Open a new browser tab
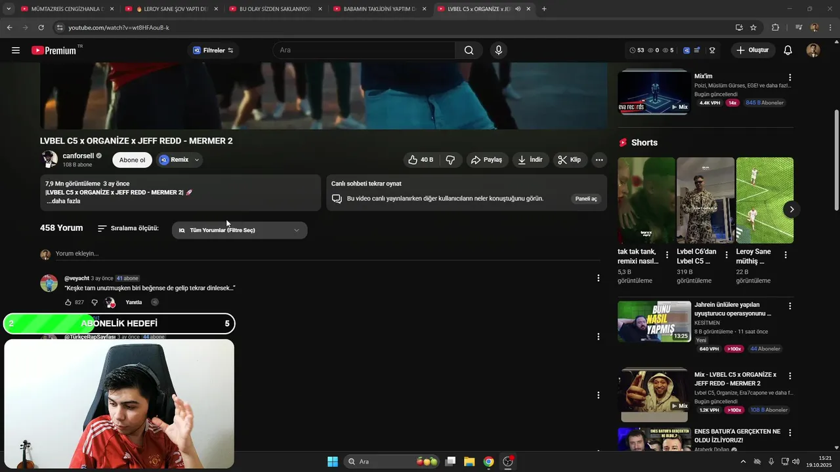The height and width of the screenshot is (472, 840). tap(544, 9)
